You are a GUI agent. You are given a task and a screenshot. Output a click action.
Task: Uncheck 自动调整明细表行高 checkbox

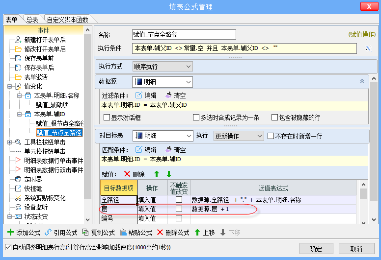[x=8, y=247]
